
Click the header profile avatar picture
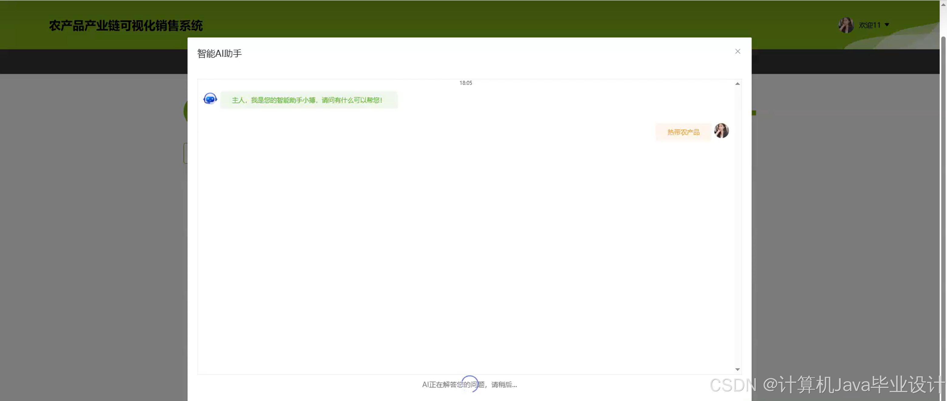click(x=846, y=25)
